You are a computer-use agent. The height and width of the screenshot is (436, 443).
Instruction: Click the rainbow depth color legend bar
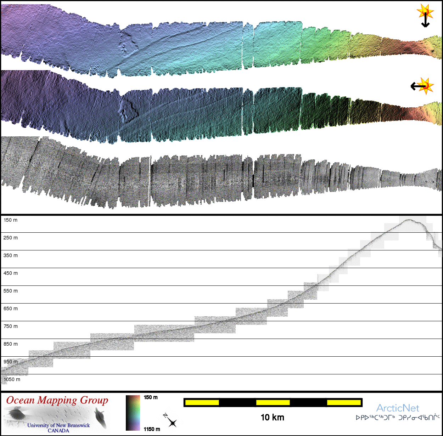point(133,413)
